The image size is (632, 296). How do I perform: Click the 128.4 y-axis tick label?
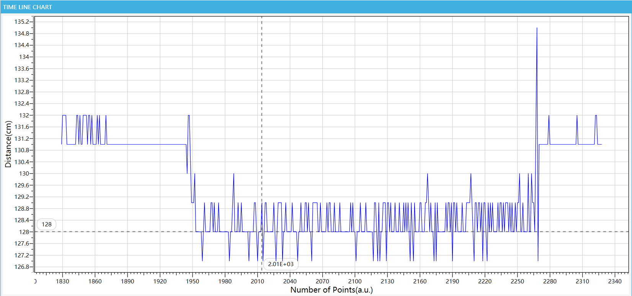[22, 220]
